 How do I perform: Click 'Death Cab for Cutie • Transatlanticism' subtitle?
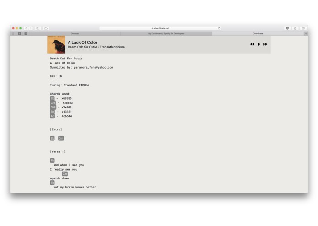pyautogui.click(x=96, y=47)
